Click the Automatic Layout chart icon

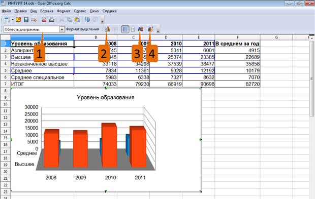pyautogui.click(x=150, y=29)
